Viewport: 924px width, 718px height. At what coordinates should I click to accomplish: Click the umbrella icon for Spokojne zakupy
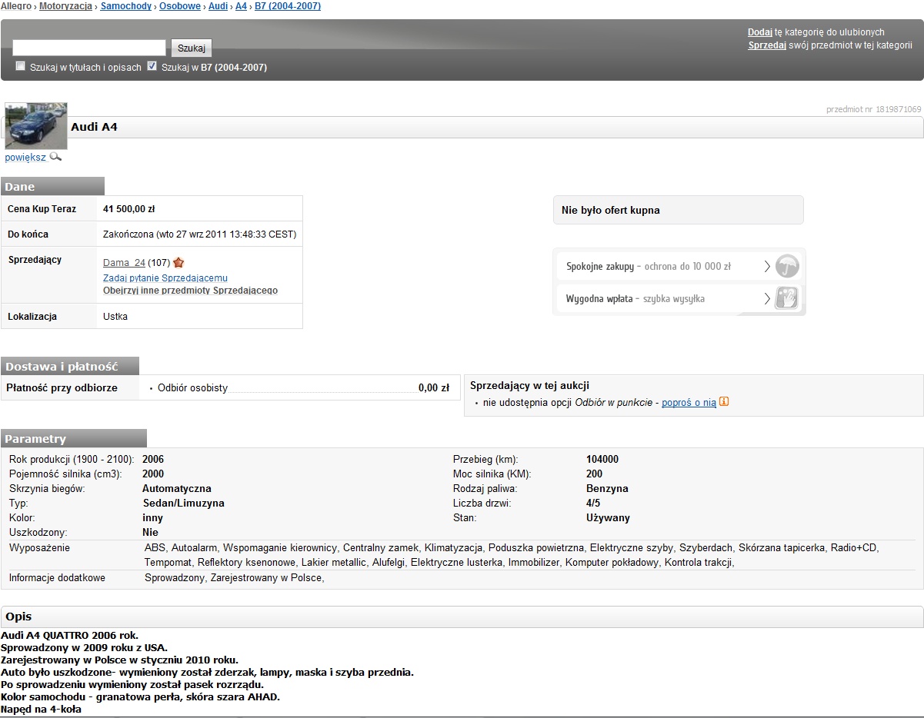tap(787, 267)
